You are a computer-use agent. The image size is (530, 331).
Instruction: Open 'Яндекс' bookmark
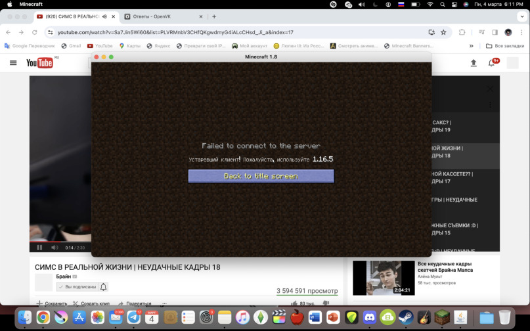click(158, 46)
